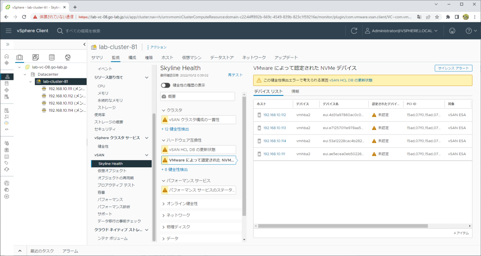Open Global Inventory Lists sidebar icon

click(x=7, y=97)
